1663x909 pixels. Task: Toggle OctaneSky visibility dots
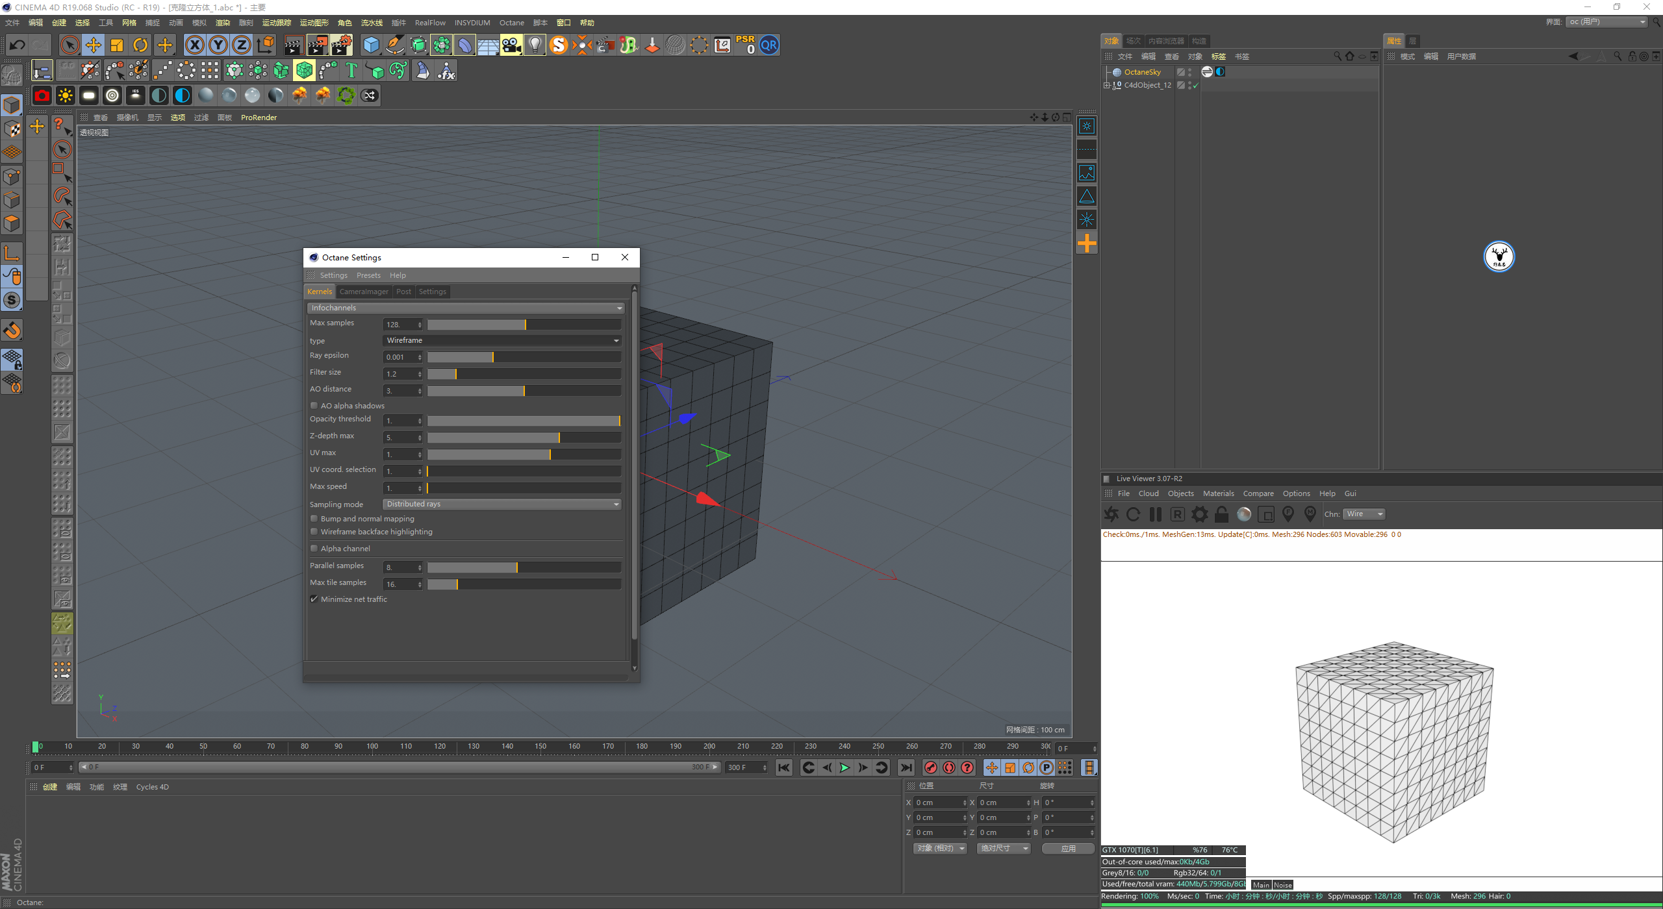(x=1190, y=72)
